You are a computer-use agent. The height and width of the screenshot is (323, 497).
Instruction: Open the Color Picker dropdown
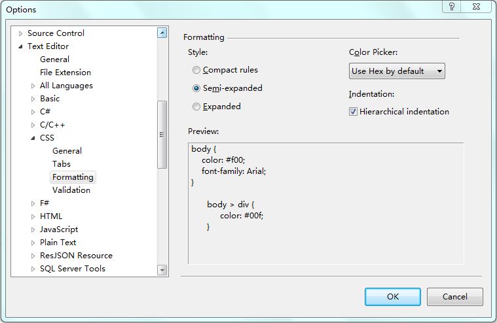click(397, 71)
